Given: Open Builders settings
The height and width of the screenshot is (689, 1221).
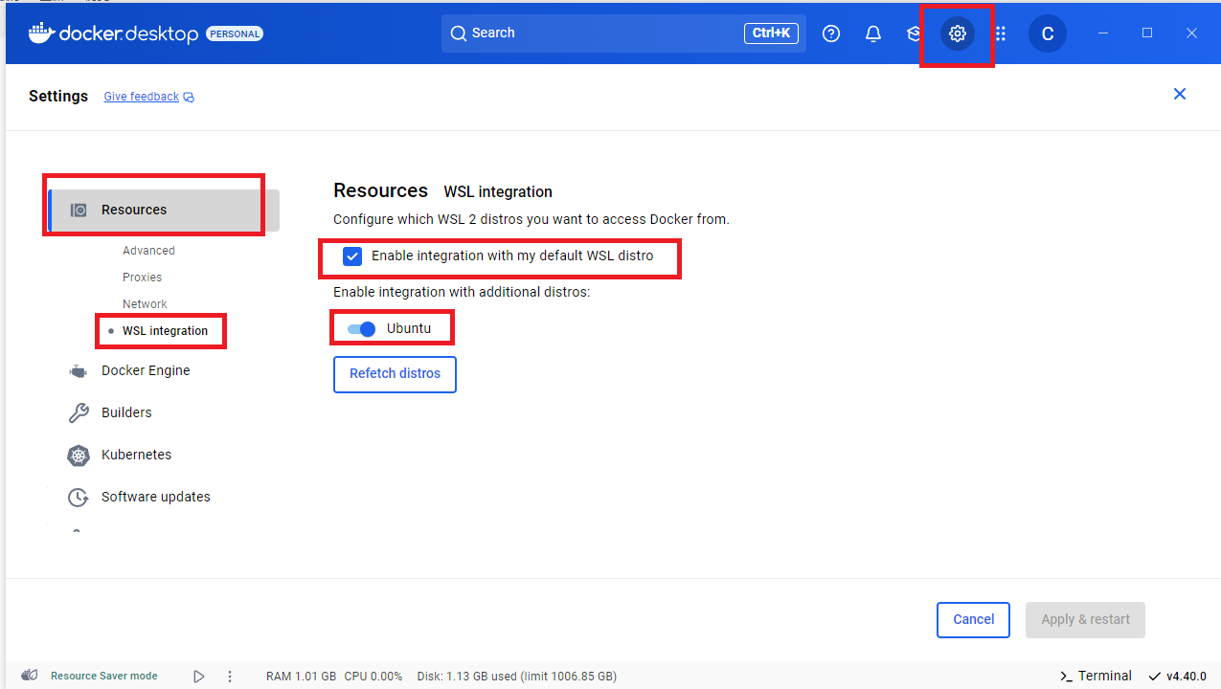Looking at the screenshot, I should click(x=126, y=412).
